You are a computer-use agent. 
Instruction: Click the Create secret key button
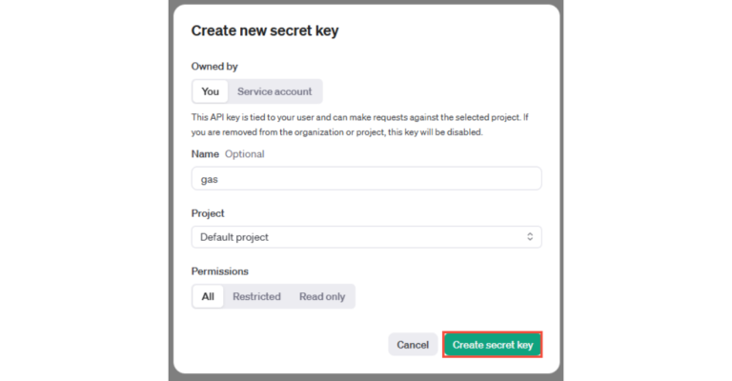click(x=493, y=345)
